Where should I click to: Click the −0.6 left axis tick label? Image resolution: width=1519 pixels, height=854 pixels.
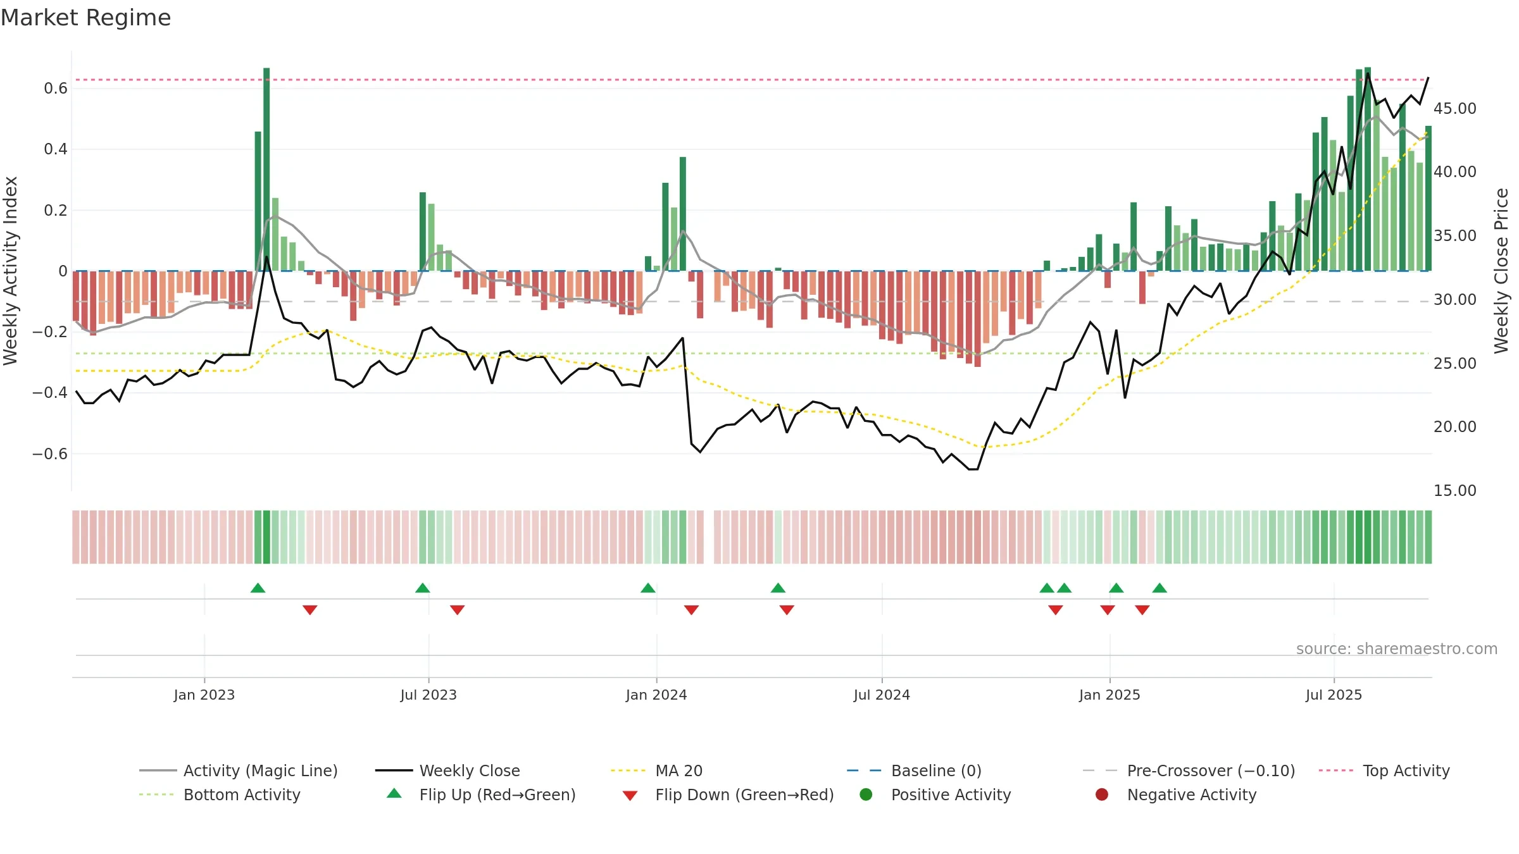click(49, 454)
